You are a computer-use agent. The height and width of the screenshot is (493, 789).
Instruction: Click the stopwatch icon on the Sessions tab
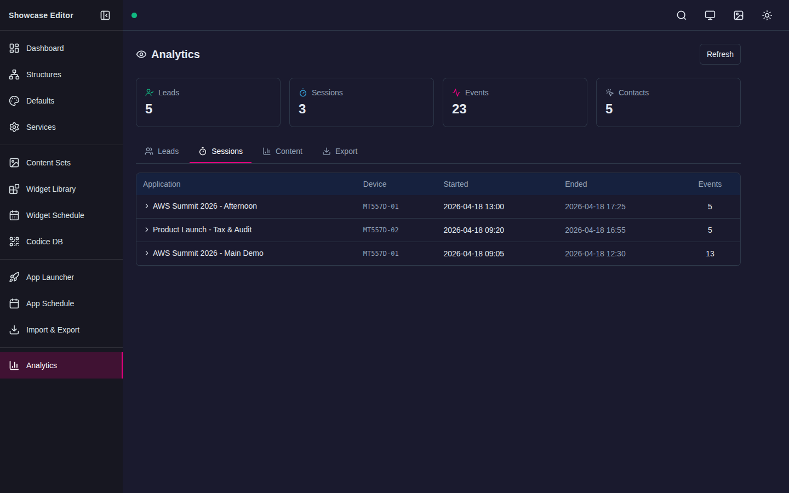tap(203, 151)
